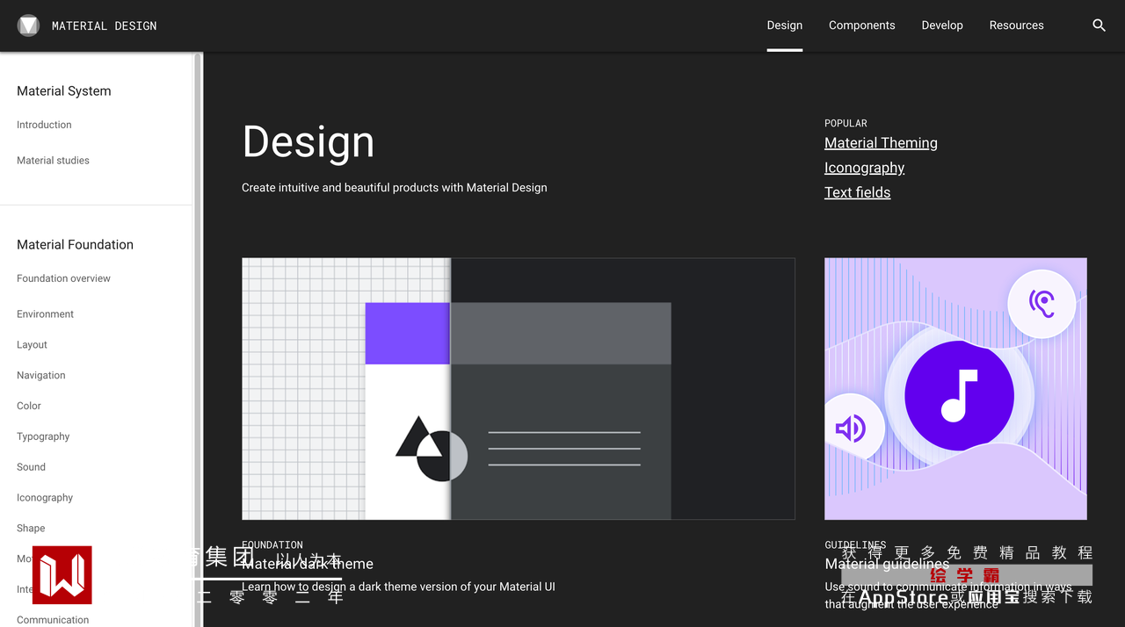Click the music note icon
The width and height of the screenshot is (1125, 627).
tap(959, 396)
